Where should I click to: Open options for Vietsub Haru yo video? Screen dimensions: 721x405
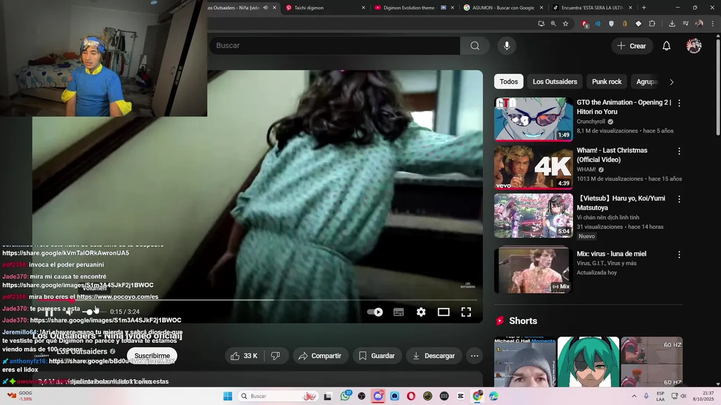click(679, 199)
